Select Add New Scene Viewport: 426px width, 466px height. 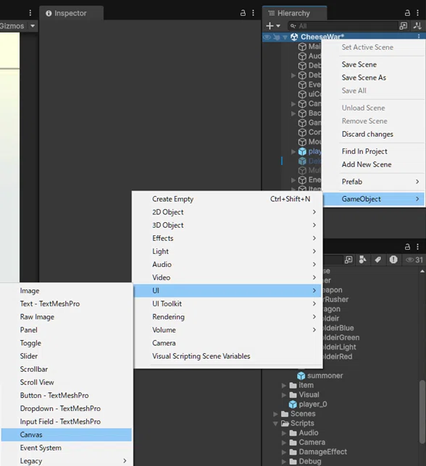(367, 164)
